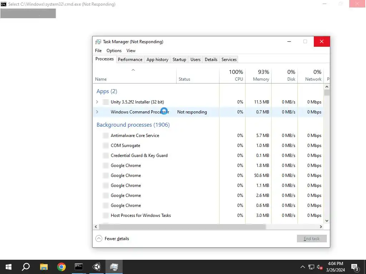366x274 pixels.
Task: Launch Google Chrome from taskbar
Action: coord(61,267)
